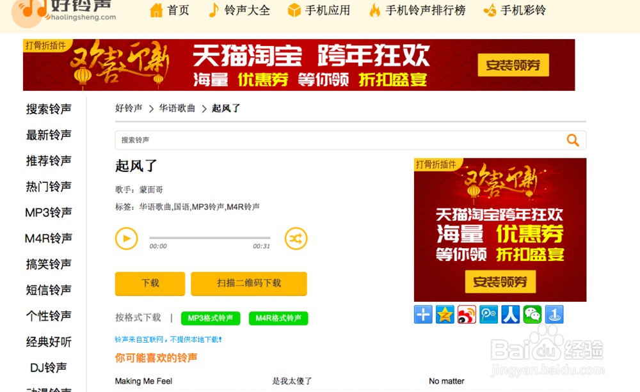Select 经典好听 in the sidebar
The height and width of the screenshot is (392, 640).
tap(49, 342)
